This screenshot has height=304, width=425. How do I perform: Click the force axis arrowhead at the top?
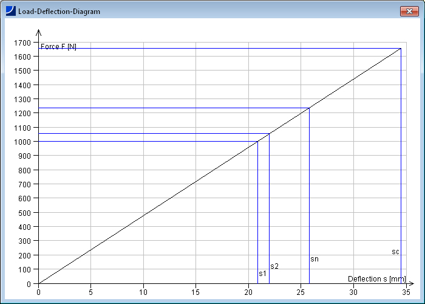(x=38, y=33)
